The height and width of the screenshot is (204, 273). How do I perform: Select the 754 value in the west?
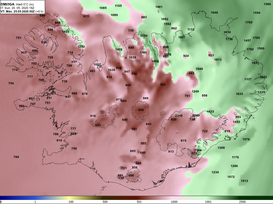point(11,83)
